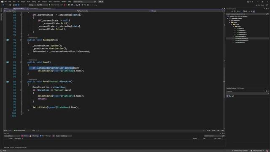
Task: Collapse the Move method at line 89
Action: (x=21, y=81)
